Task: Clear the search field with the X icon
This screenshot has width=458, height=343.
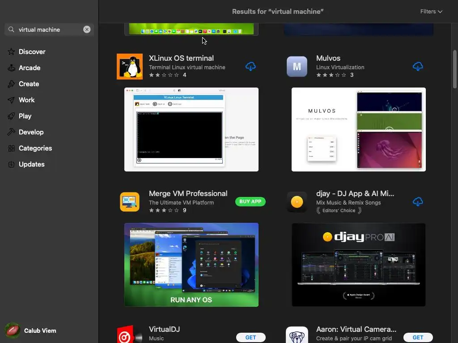Action: point(87,29)
